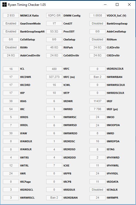Viewport: 136px width, 205px height.
Task: Click the tRAS value 38
Action: (x=11, y=101)
